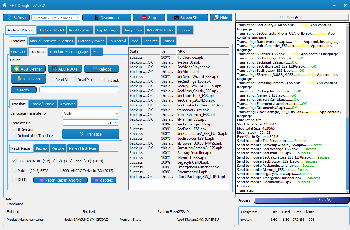Select One Click tab
Screen dimensions: 350x230
click(x=18, y=52)
